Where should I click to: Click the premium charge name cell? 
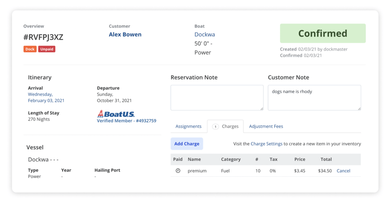197,171
